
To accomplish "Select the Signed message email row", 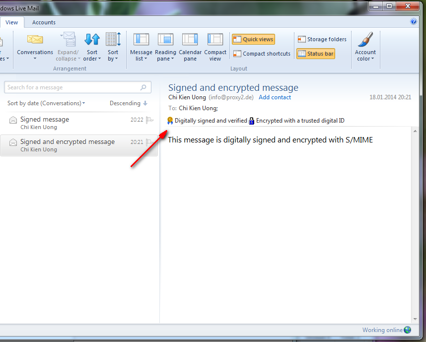I will (x=79, y=123).
